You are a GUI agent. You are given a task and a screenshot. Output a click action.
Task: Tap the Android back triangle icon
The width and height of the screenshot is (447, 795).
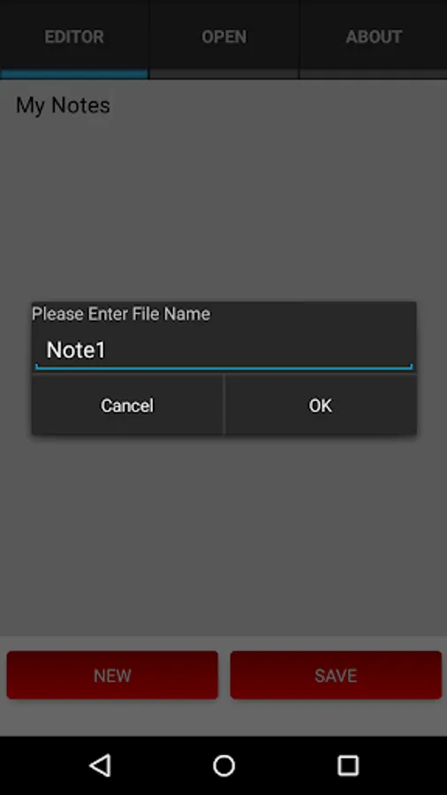click(x=101, y=765)
